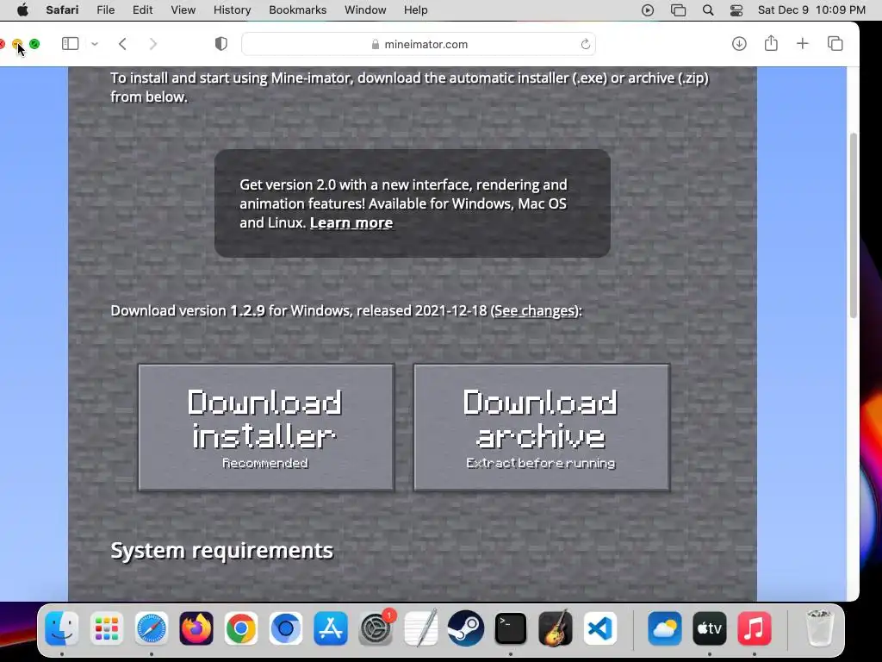Open App Store from the Dock
The width and height of the screenshot is (882, 662).
[331, 628]
